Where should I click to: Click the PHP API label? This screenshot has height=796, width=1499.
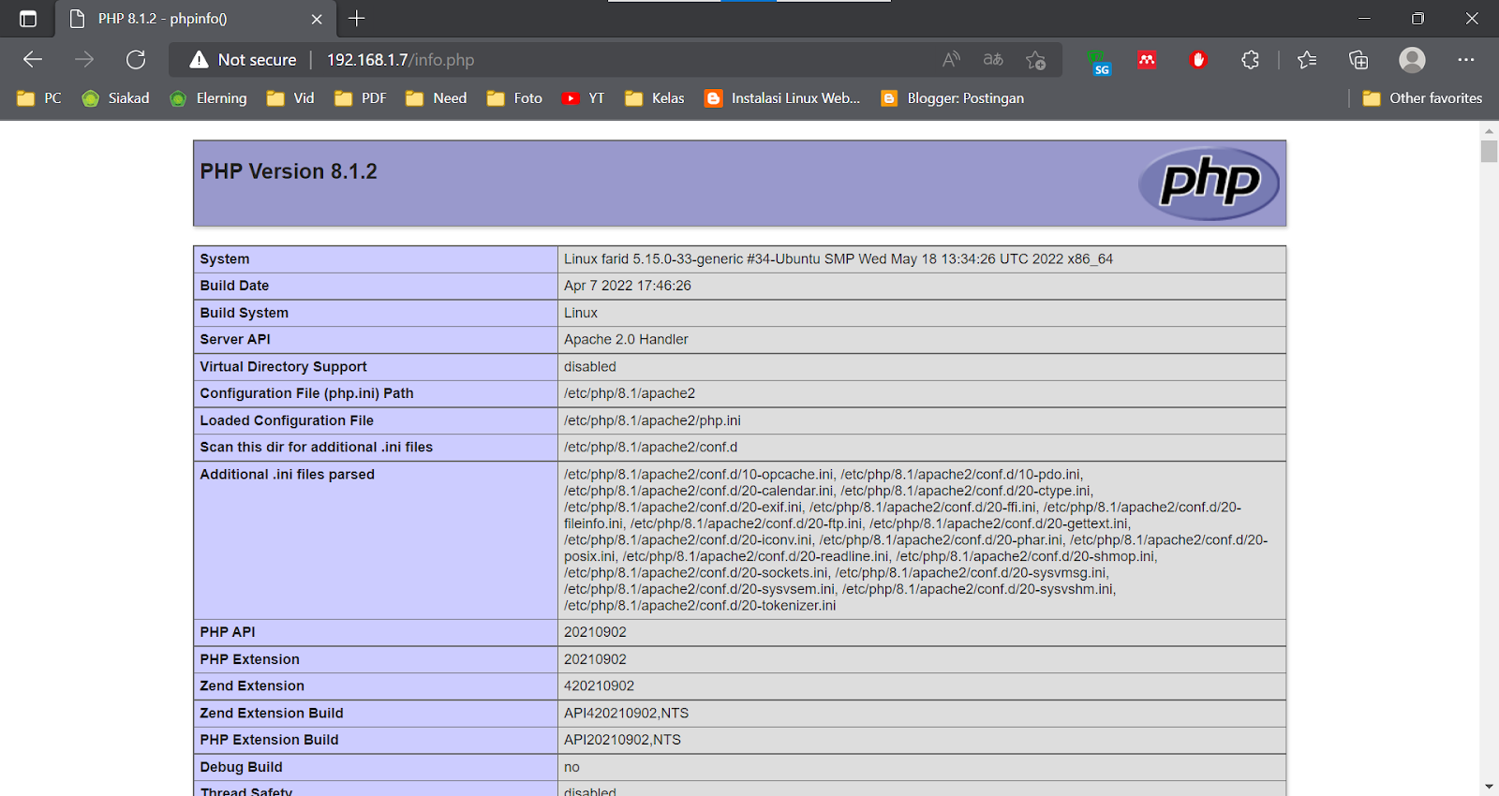click(x=228, y=632)
